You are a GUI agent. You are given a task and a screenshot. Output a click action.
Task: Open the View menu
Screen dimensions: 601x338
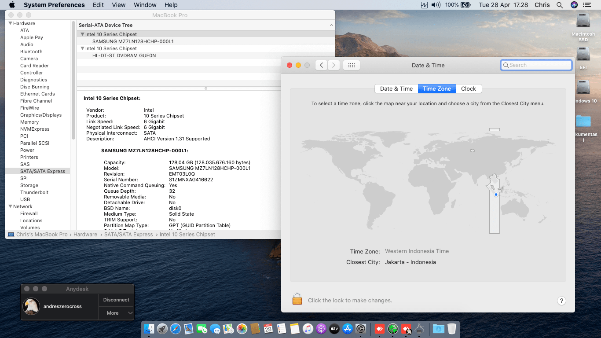point(119,5)
